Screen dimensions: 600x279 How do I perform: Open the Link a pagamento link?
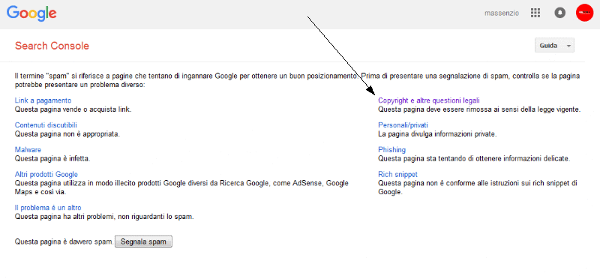coord(43,100)
